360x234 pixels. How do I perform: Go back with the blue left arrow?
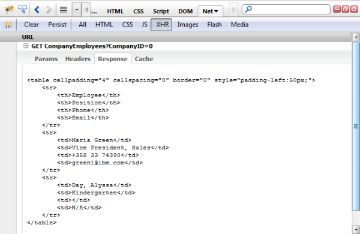37,10
